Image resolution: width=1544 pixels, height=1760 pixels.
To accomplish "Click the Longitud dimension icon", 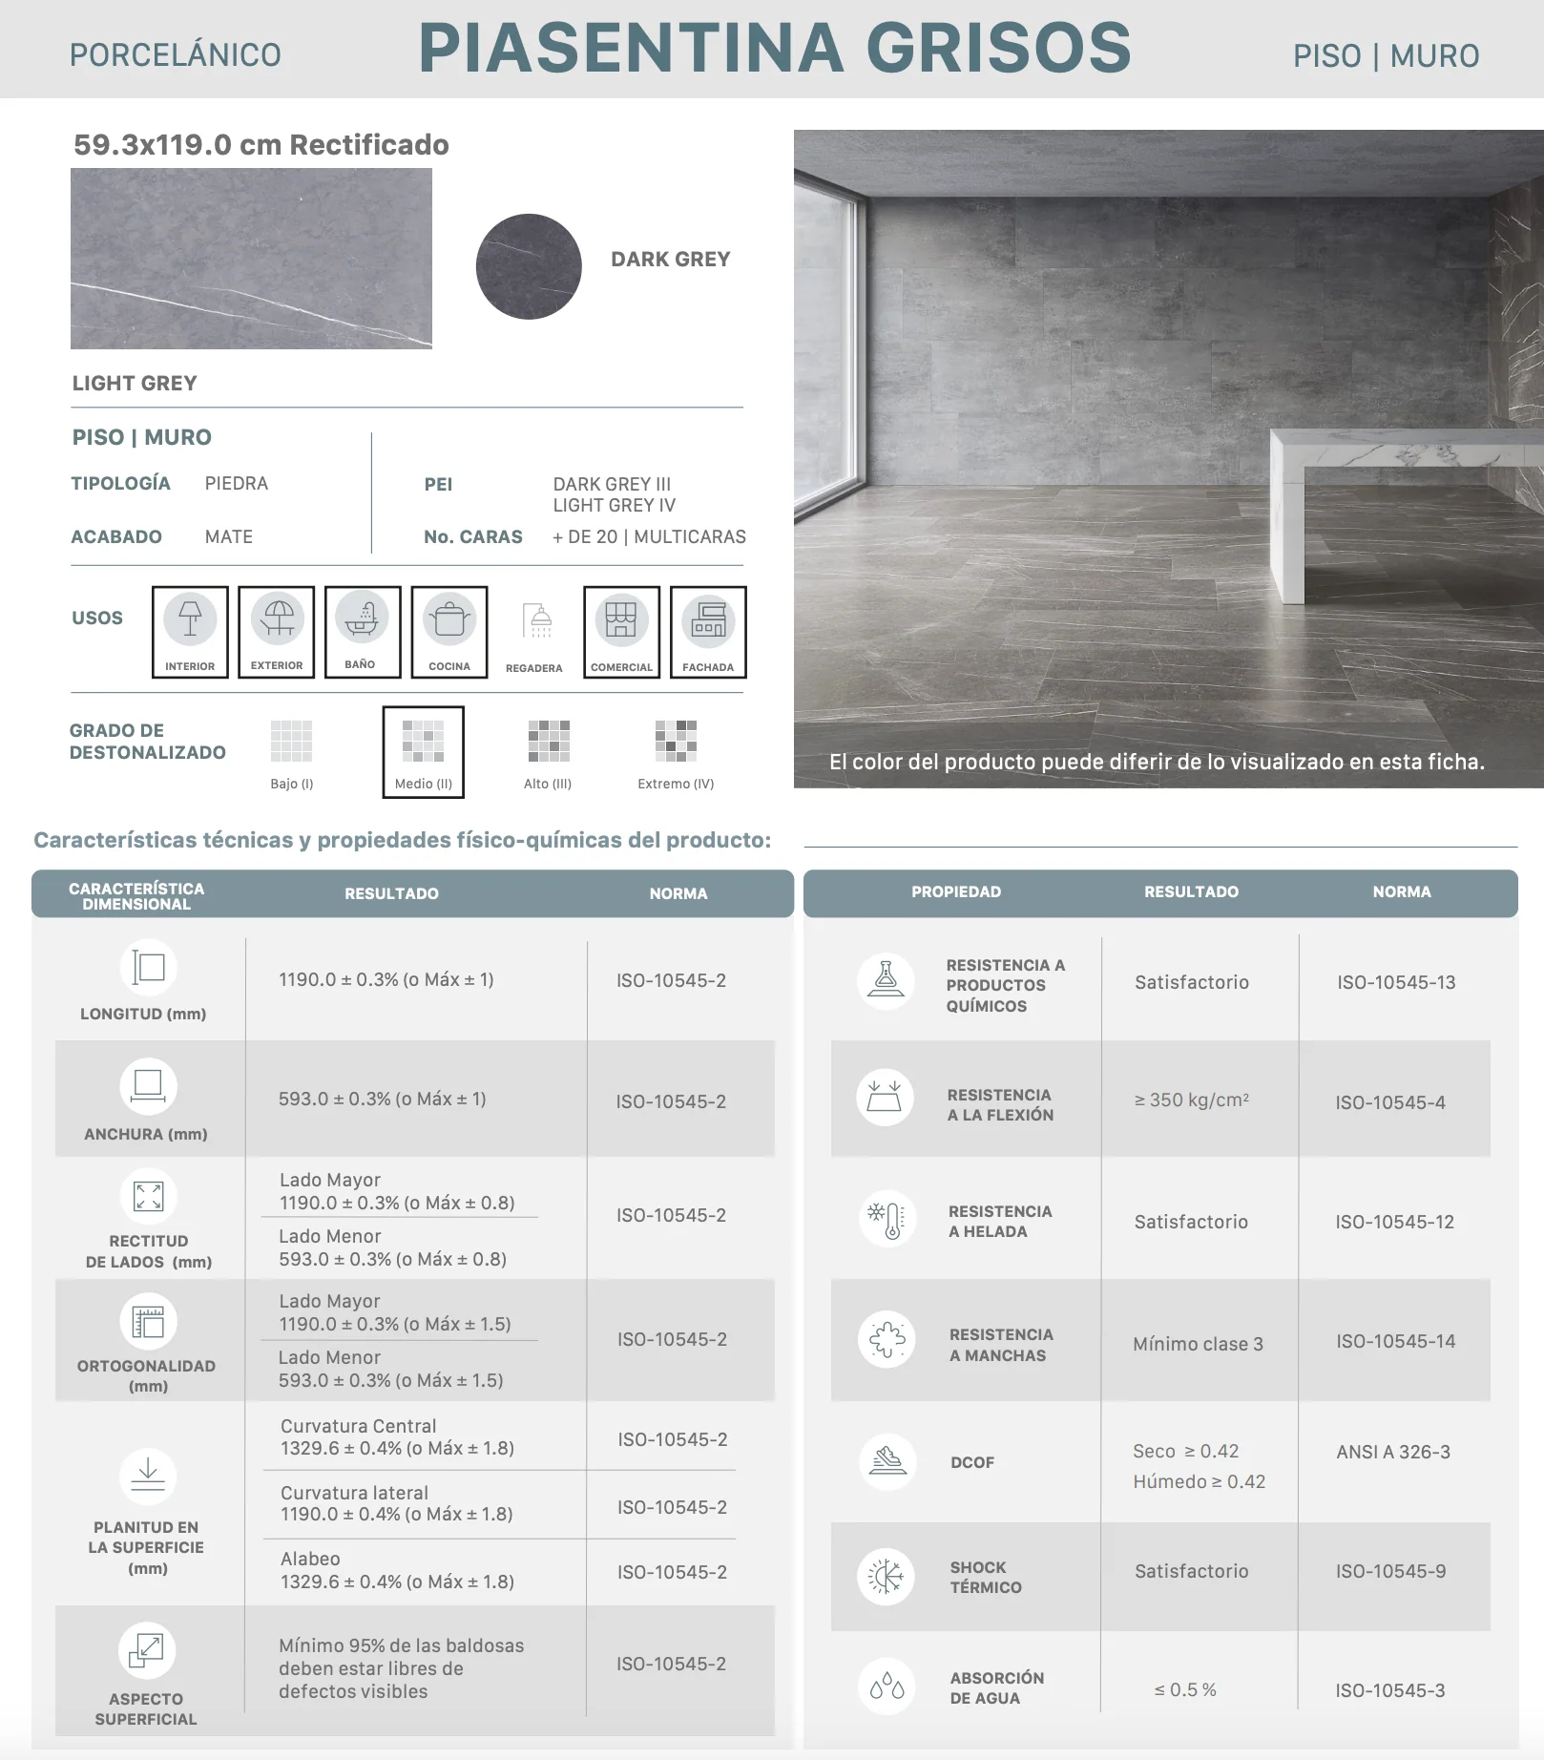I will pos(149,967).
